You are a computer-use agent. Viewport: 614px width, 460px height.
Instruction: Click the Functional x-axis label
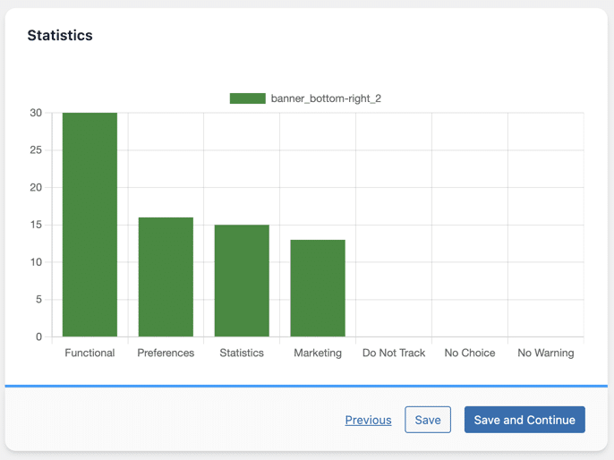pos(90,353)
